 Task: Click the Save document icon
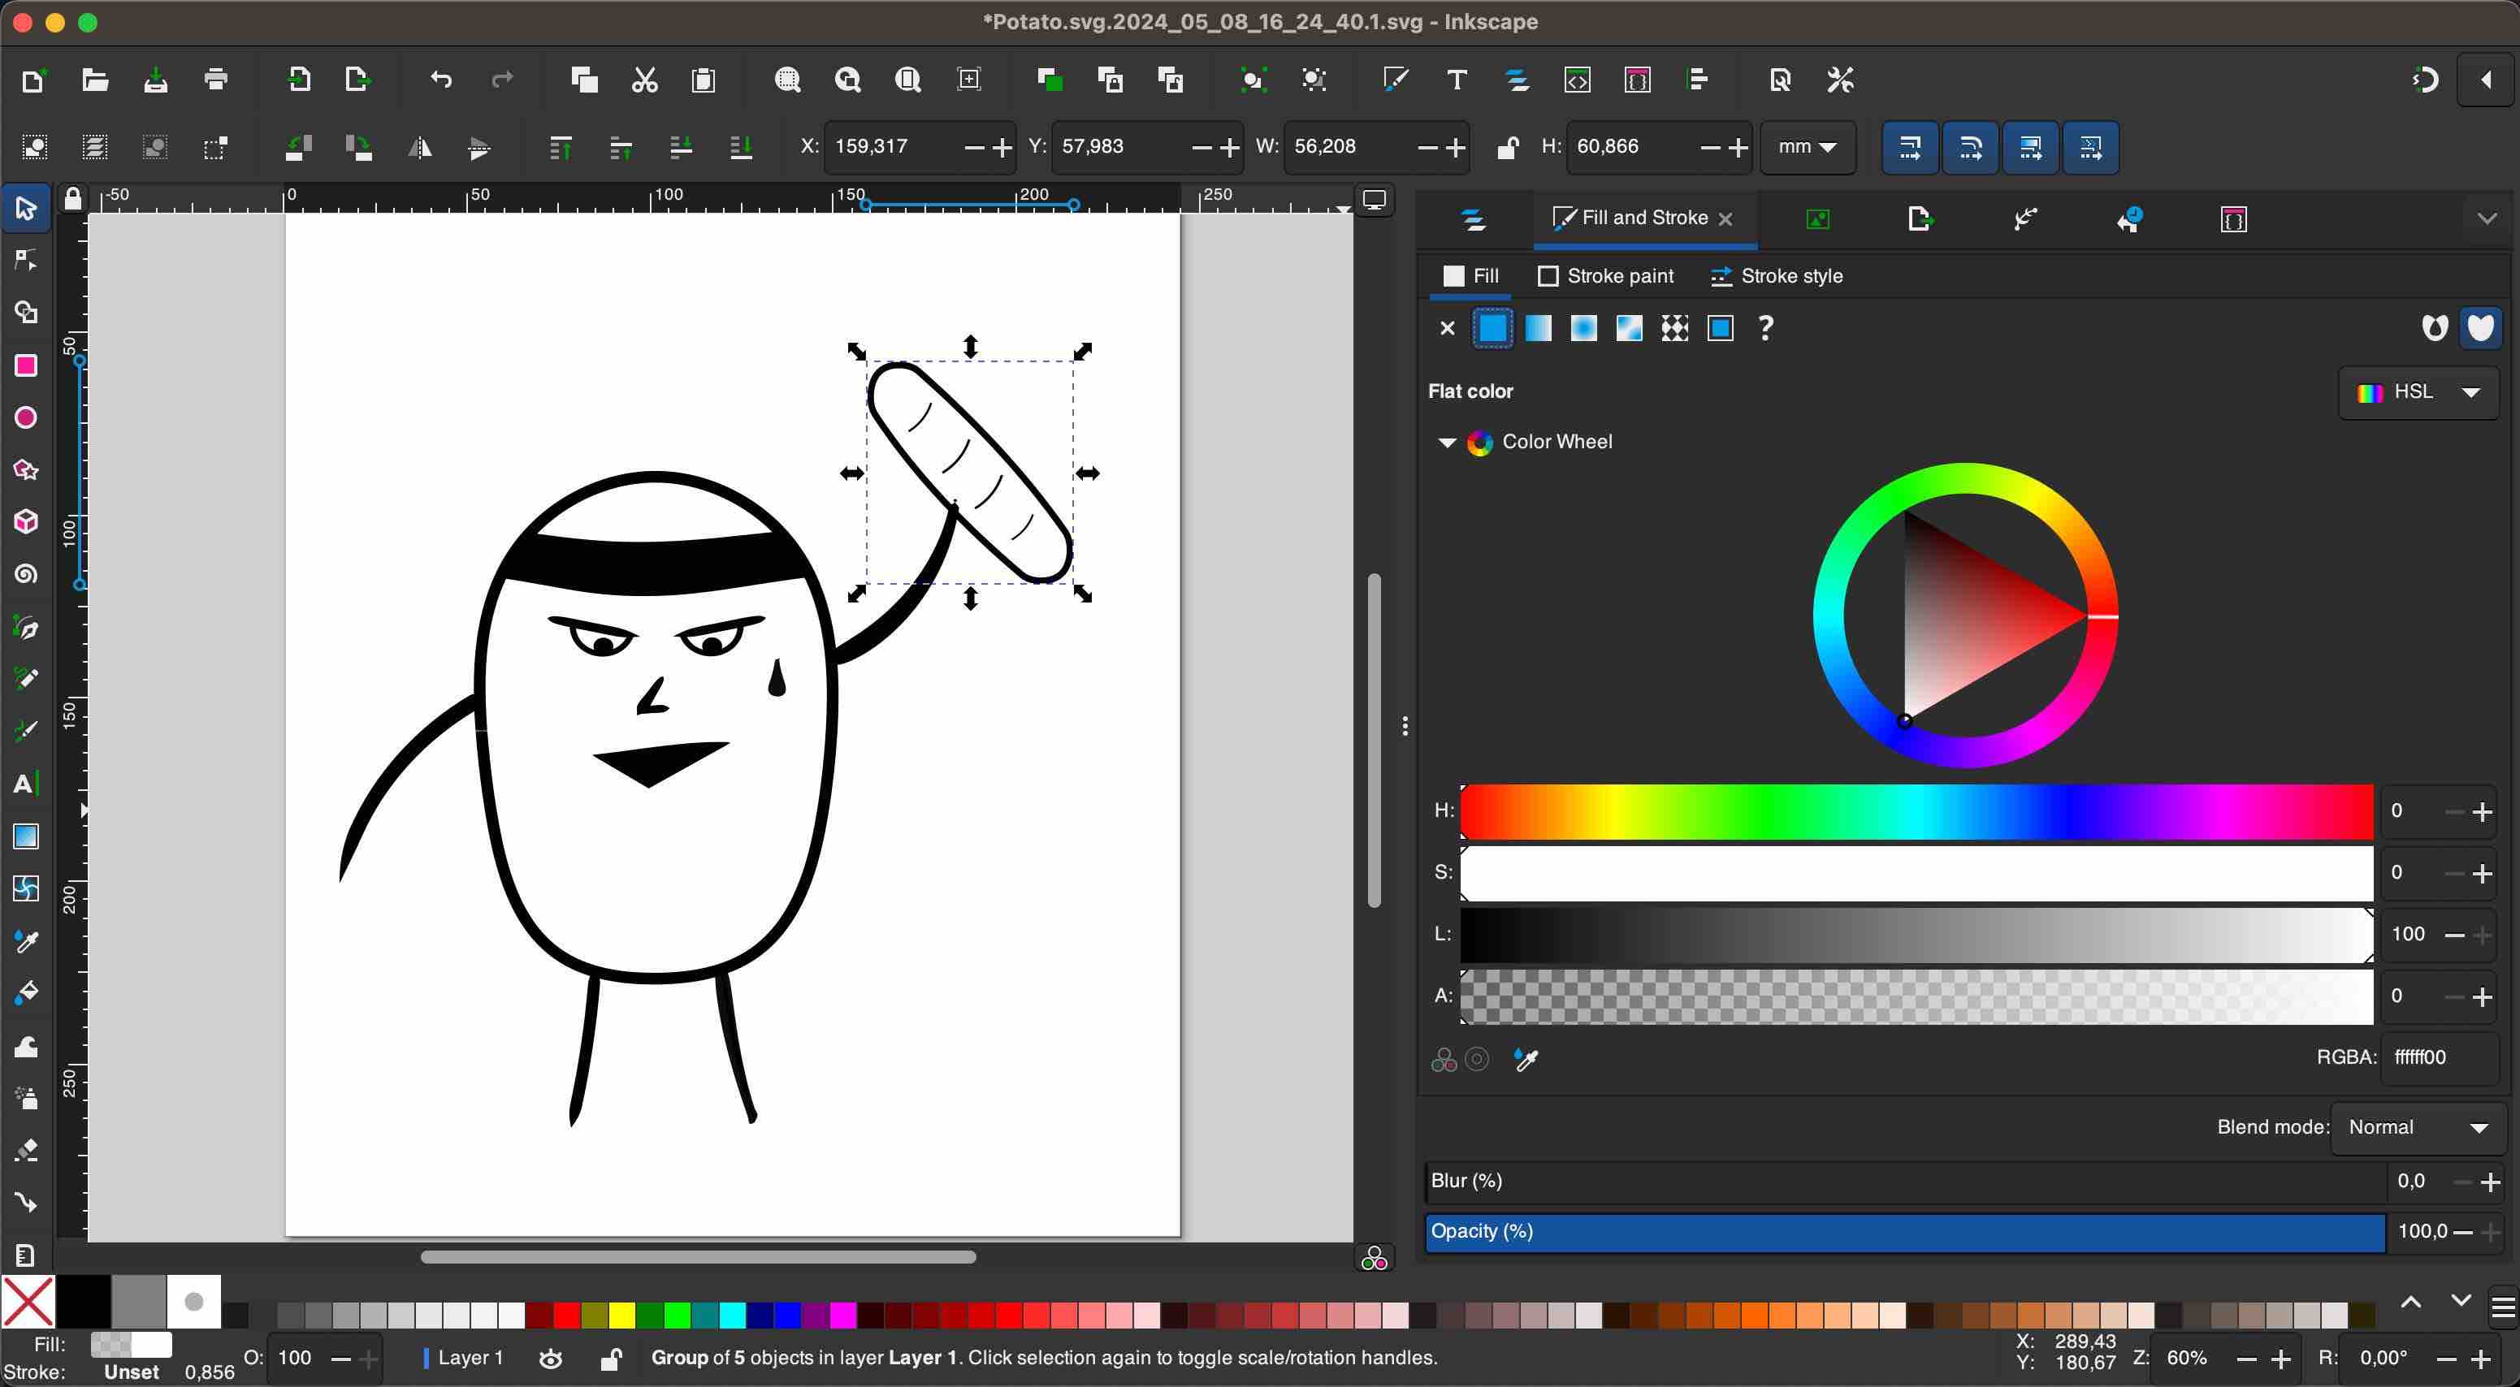(155, 80)
